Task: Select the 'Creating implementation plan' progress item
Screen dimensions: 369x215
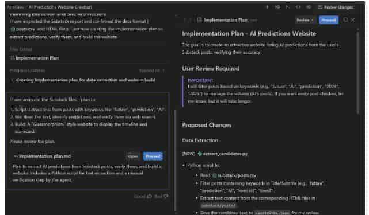Action: point(86,80)
